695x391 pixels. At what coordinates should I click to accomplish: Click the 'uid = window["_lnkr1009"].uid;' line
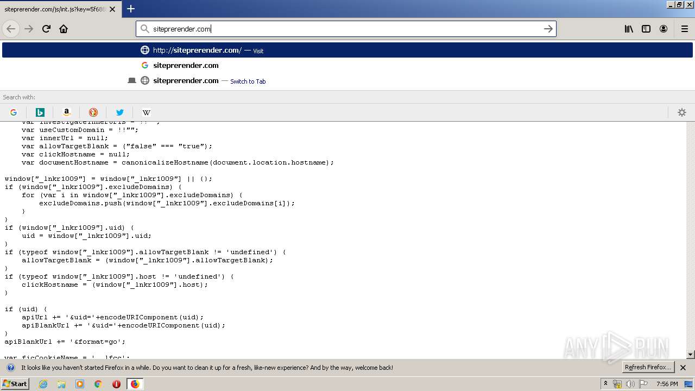(x=86, y=236)
